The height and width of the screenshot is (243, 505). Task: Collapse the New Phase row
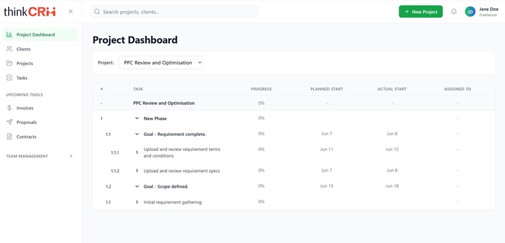(137, 118)
